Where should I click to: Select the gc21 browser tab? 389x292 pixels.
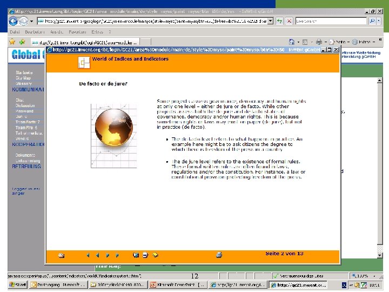pyautogui.click(x=85, y=42)
